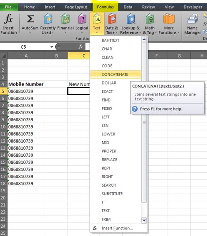Open the Page Layout tab
The width and height of the screenshot is (207, 236).
(76, 7)
